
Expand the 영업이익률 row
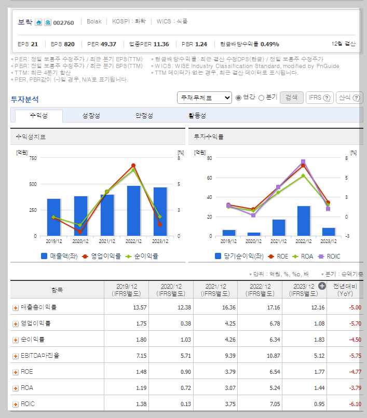[x=16, y=324]
